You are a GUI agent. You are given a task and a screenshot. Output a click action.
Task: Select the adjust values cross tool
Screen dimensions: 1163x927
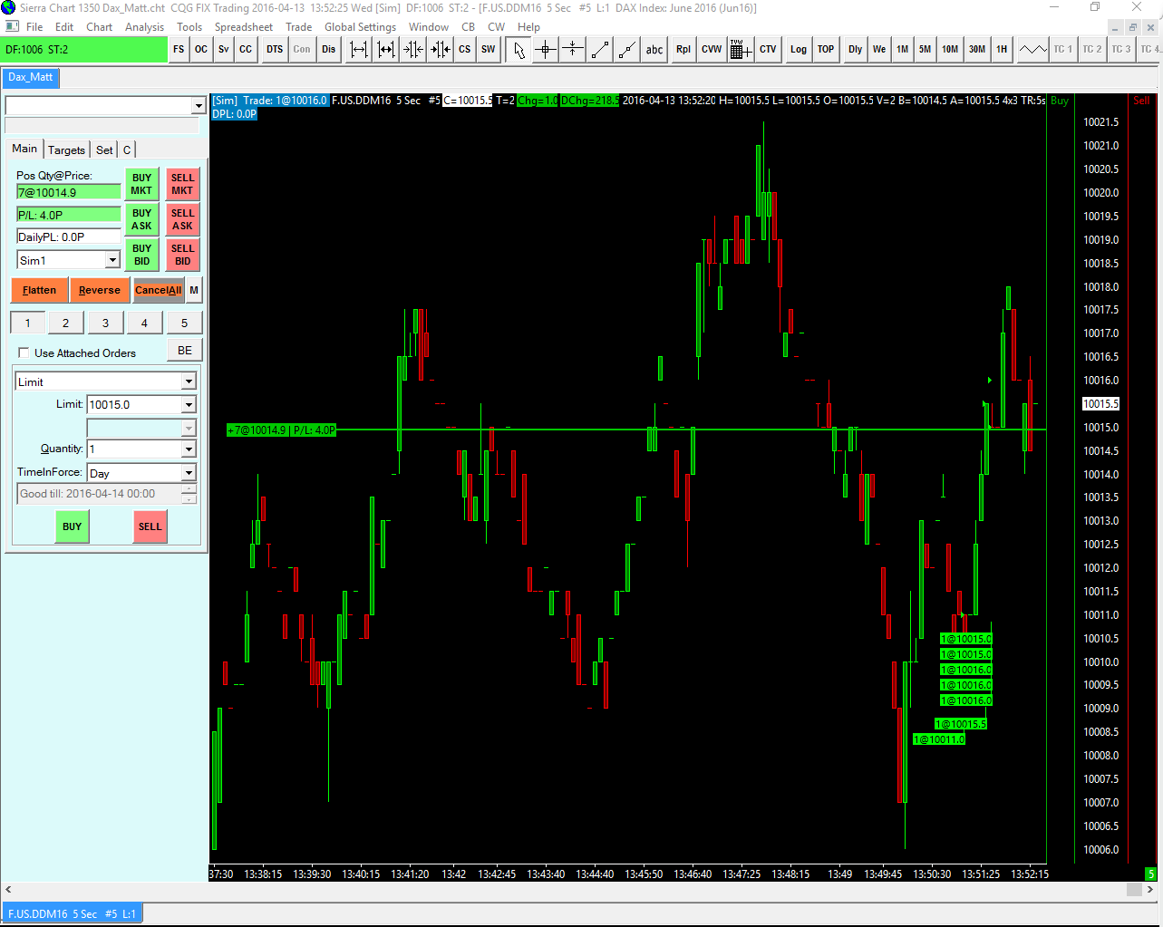(573, 50)
